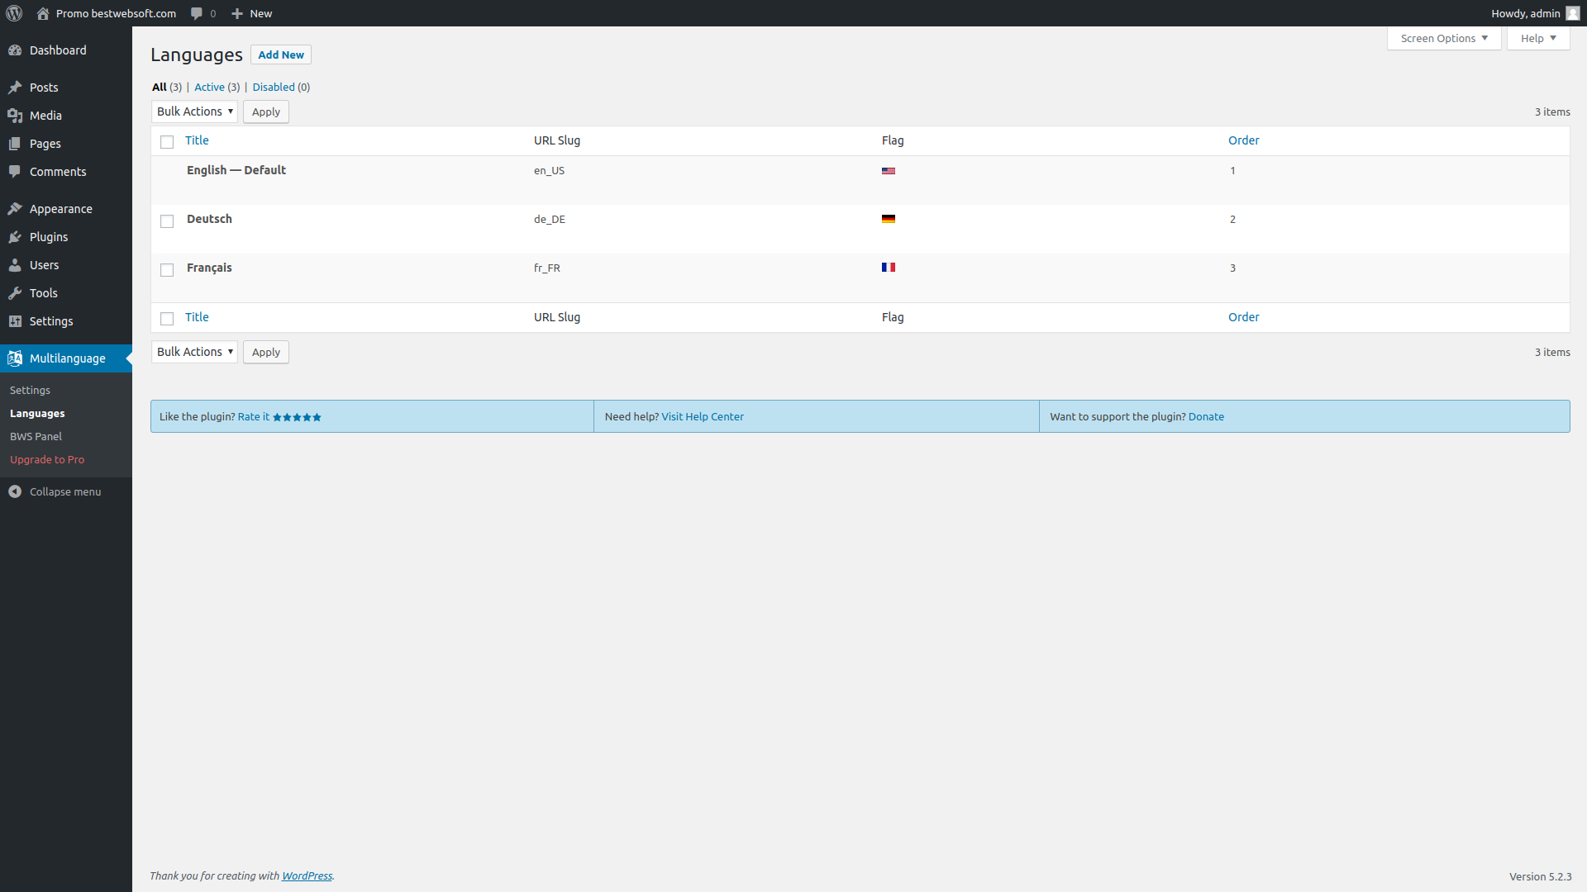This screenshot has width=1587, height=892.
Task: Rate the plugin via the five stars
Action: [x=297, y=417]
